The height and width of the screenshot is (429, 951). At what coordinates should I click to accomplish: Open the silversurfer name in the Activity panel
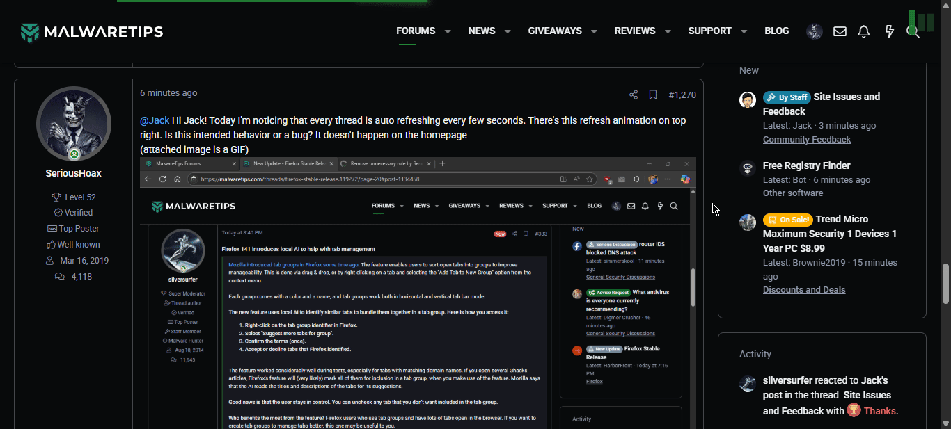787,380
